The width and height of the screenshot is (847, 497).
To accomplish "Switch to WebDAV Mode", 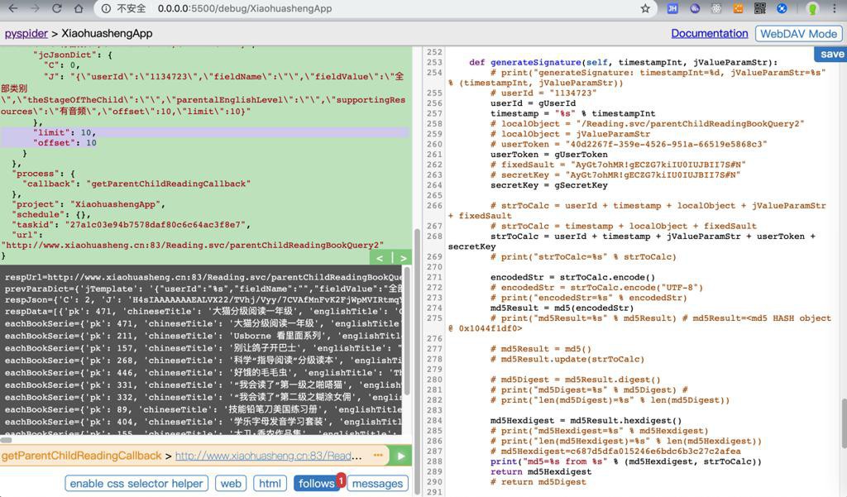I will [798, 34].
